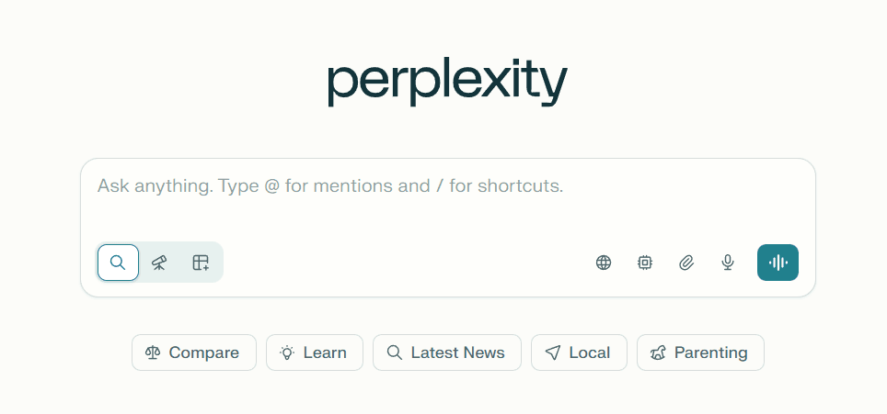Choose the Compare suggestion label
Image resolution: width=887 pixels, height=414 pixels.
coord(203,352)
